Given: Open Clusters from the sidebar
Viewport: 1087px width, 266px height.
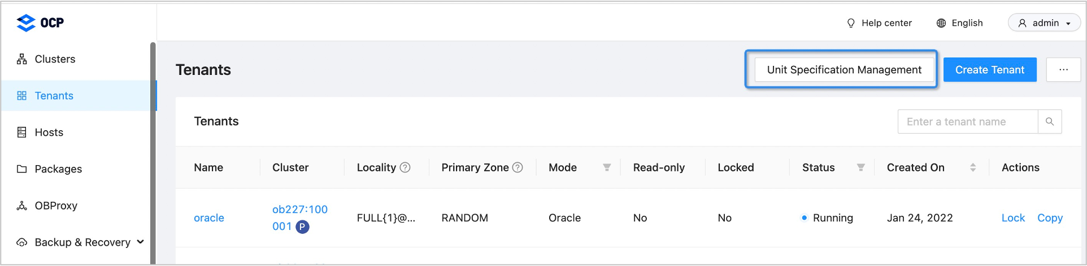Looking at the screenshot, I should pos(55,59).
